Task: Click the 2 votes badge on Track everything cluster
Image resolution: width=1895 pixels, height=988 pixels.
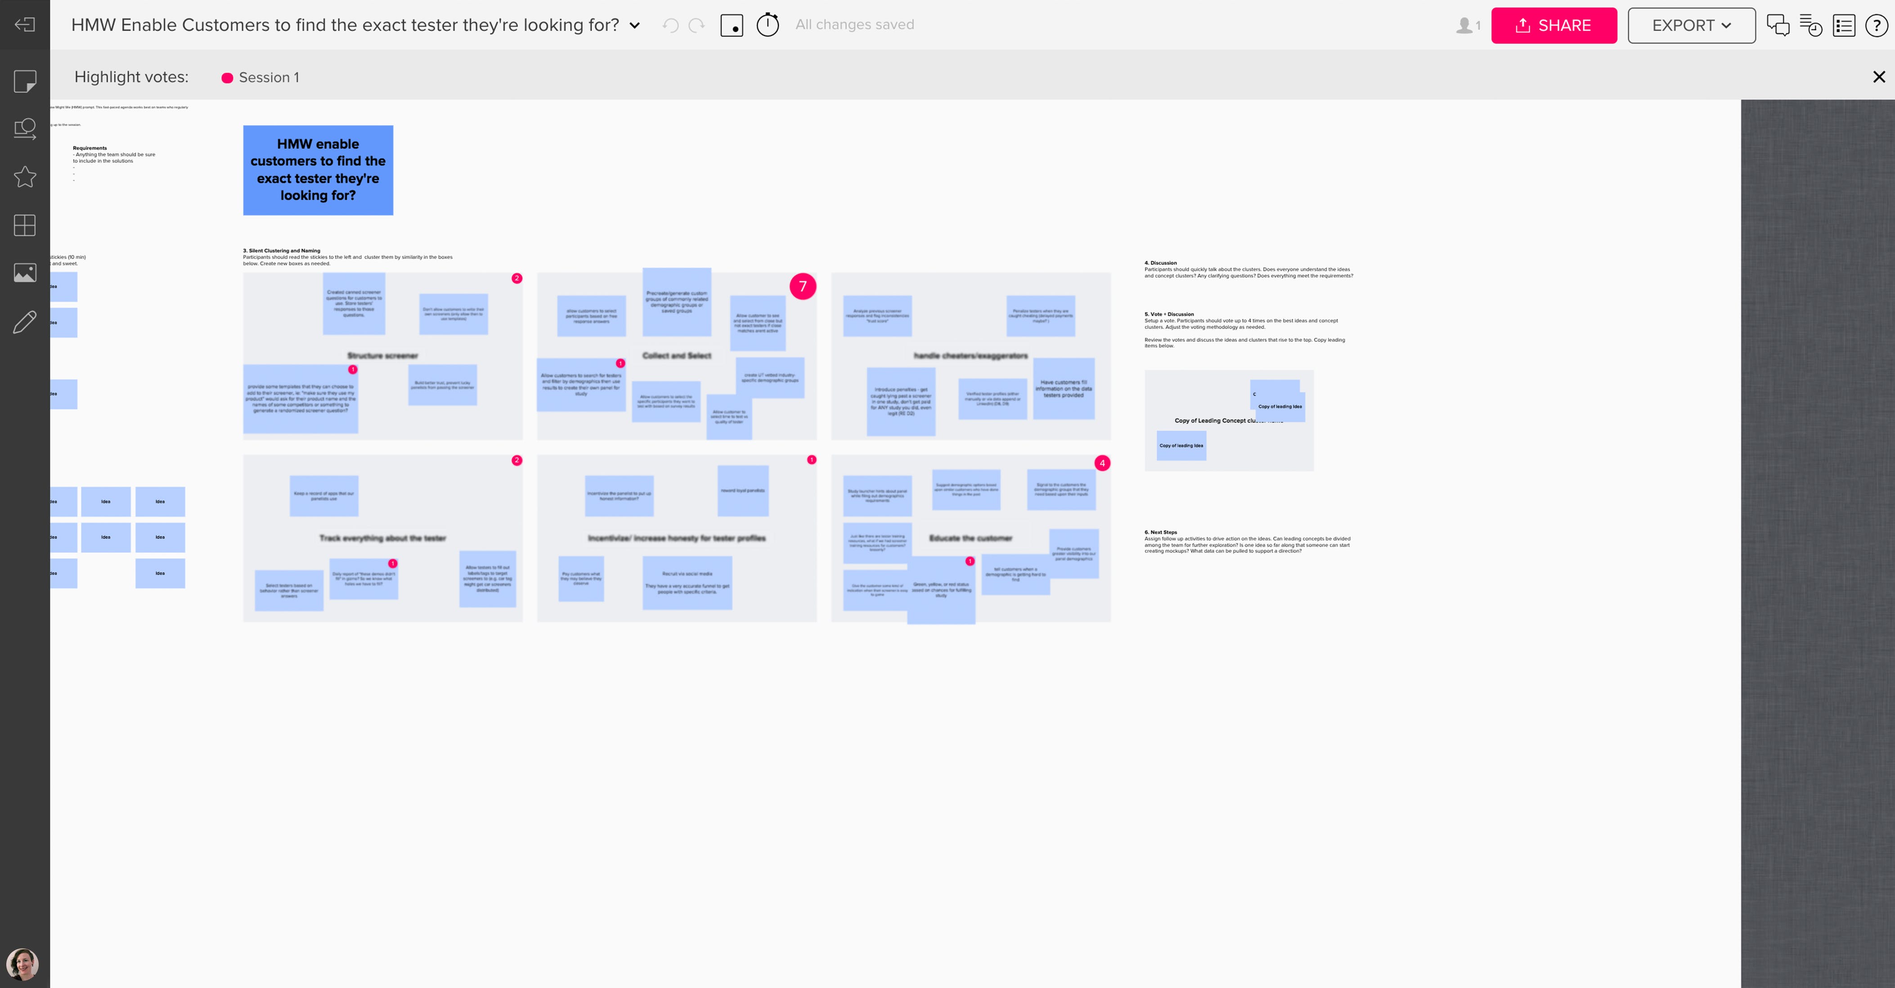Action: pos(517,461)
